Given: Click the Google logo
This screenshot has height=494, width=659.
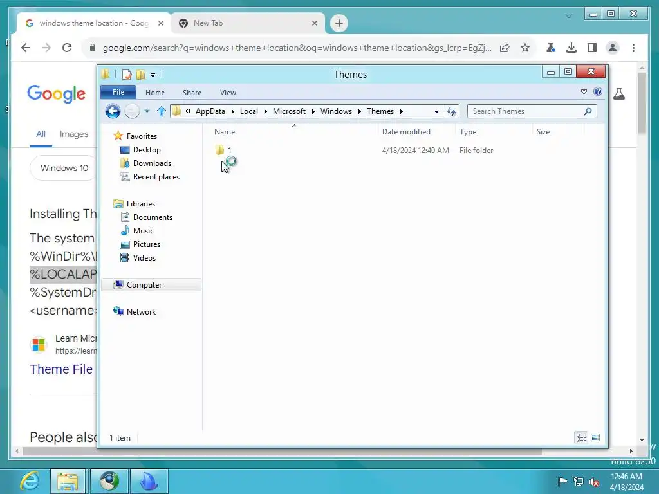Looking at the screenshot, I should click(x=57, y=94).
